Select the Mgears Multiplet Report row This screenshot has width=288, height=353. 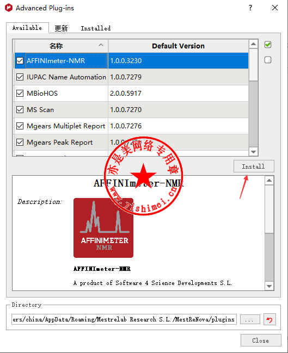click(x=131, y=126)
